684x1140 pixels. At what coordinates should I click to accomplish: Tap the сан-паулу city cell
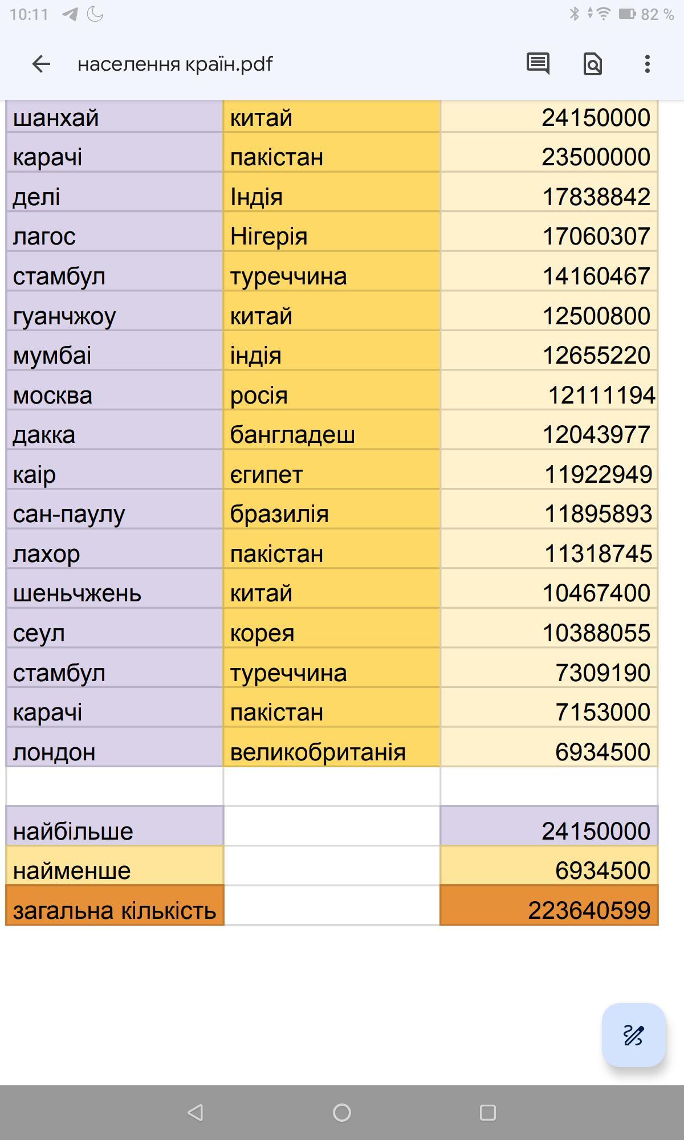(x=114, y=514)
